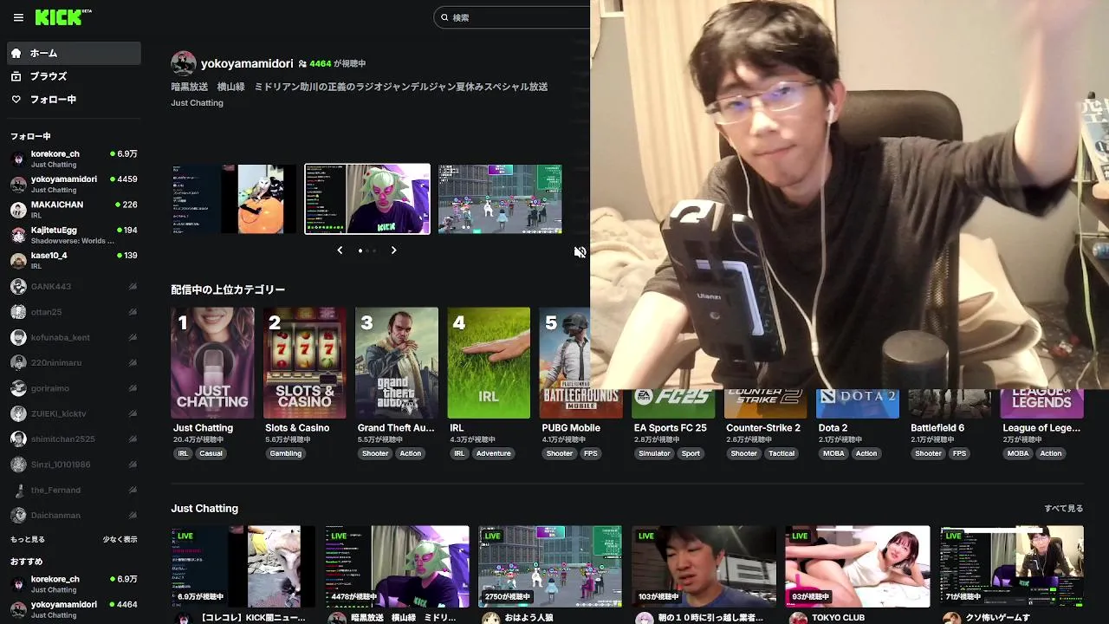The image size is (1109, 624).
Task: Click goriraimo channel avatar
Action: 18,388
